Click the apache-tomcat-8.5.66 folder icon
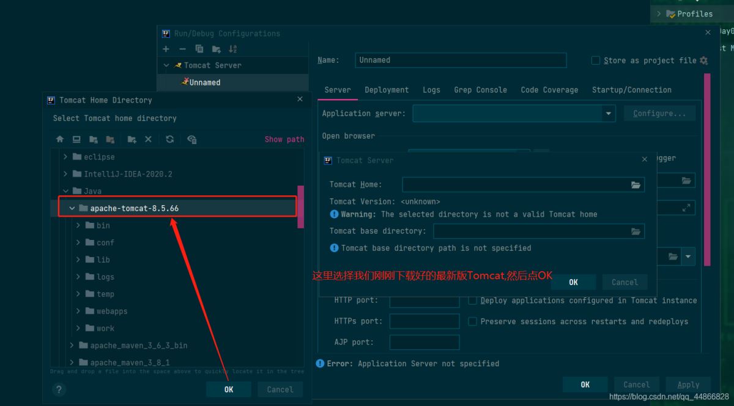Viewport: 734px width, 406px height. pyautogui.click(x=84, y=208)
